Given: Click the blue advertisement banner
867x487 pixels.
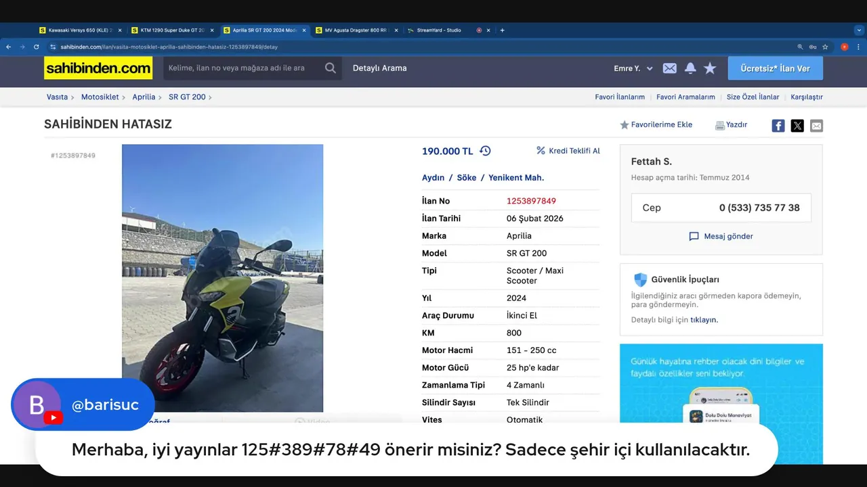Looking at the screenshot, I should [721, 403].
